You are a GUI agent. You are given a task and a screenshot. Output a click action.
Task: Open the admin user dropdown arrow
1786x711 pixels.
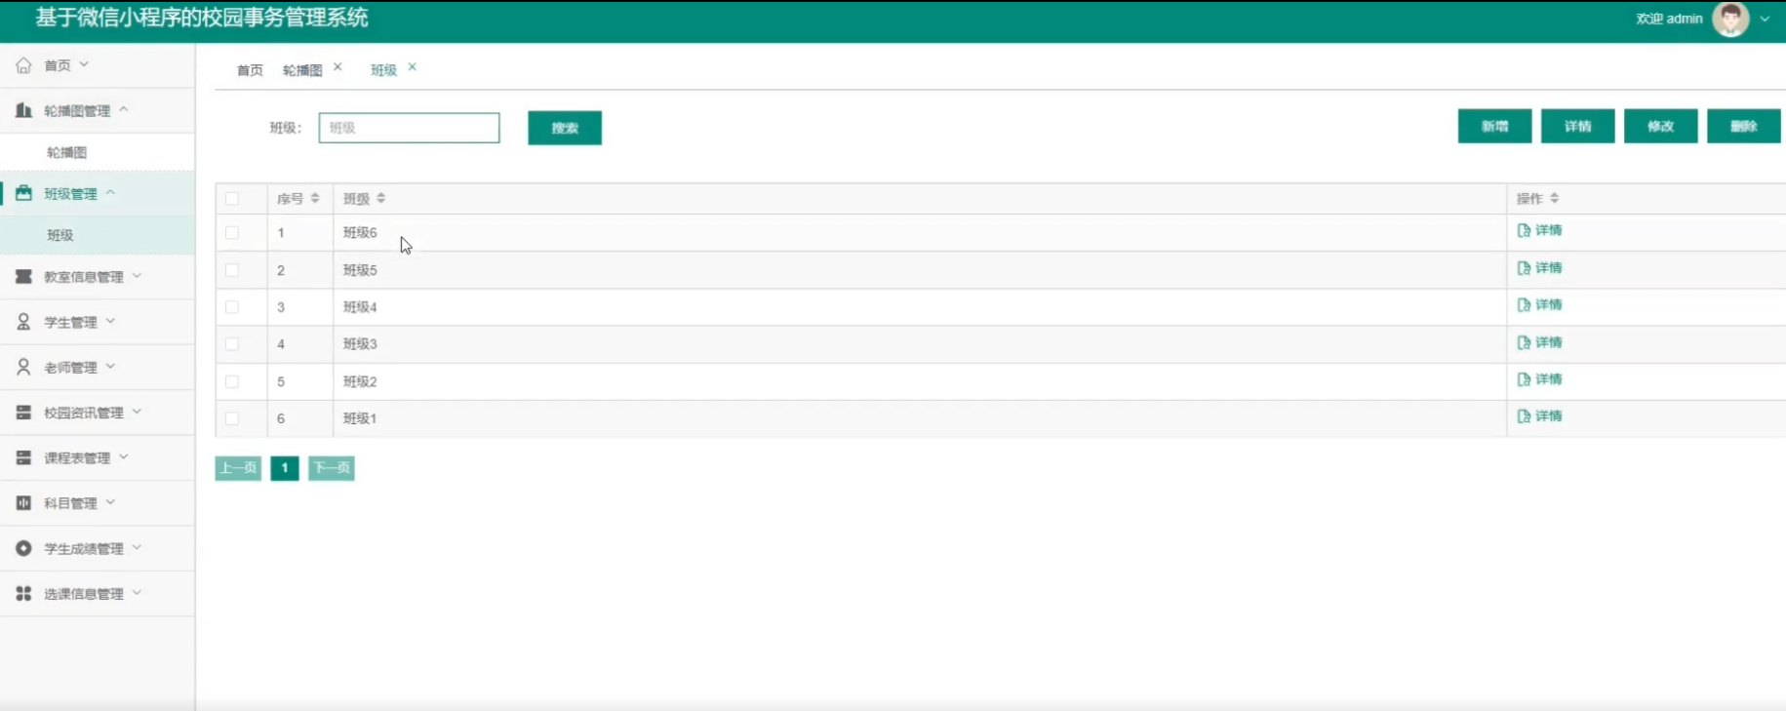pos(1765,19)
